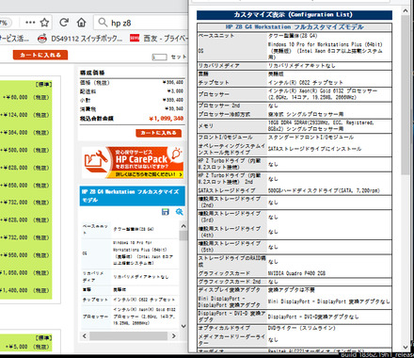Click Windows 10 Pro for Workstations value in Configuration List
Screen dimensions: 414x358
coord(325,51)
